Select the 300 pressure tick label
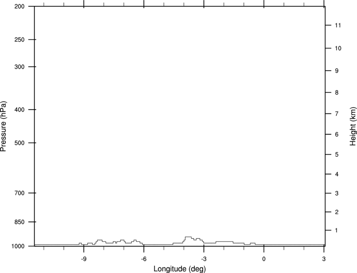The height and width of the screenshot is (273, 357). click(19, 67)
